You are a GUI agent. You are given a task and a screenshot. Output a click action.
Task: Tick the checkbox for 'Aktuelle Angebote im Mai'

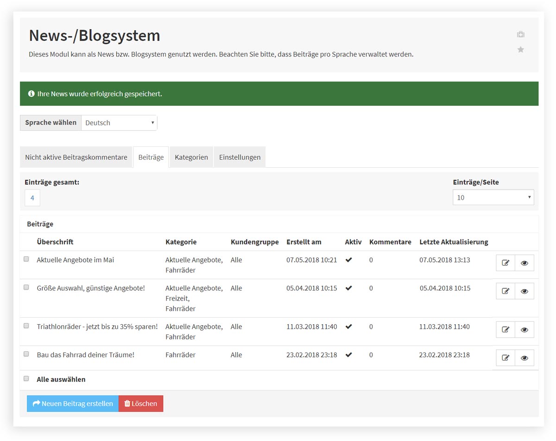[x=26, y=259]
